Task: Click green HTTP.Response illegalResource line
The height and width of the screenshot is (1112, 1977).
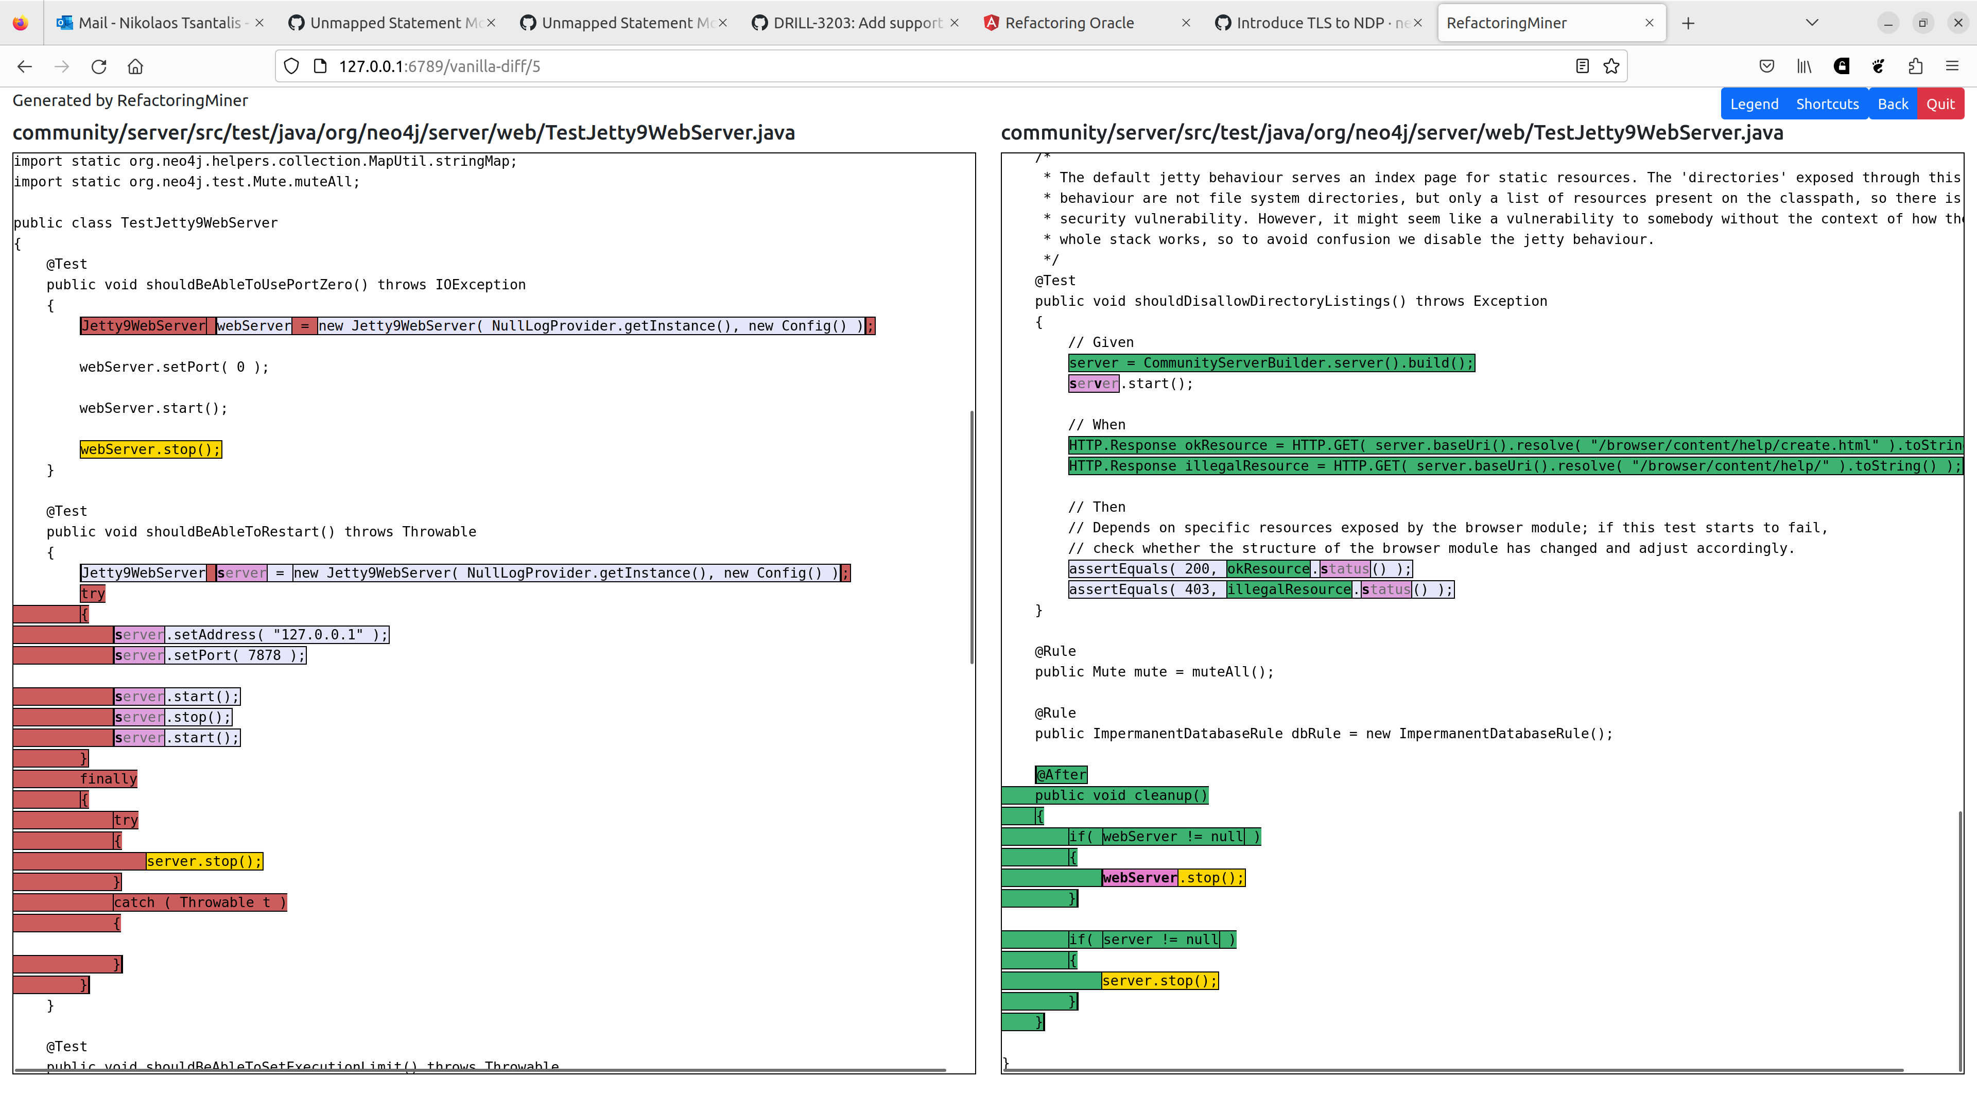Action: [x=1516, y=466]
